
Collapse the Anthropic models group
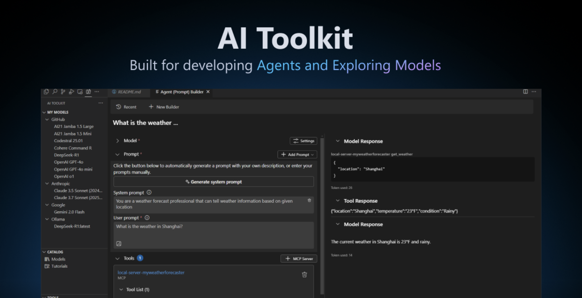pyautogui.click(x=47, y=184)
